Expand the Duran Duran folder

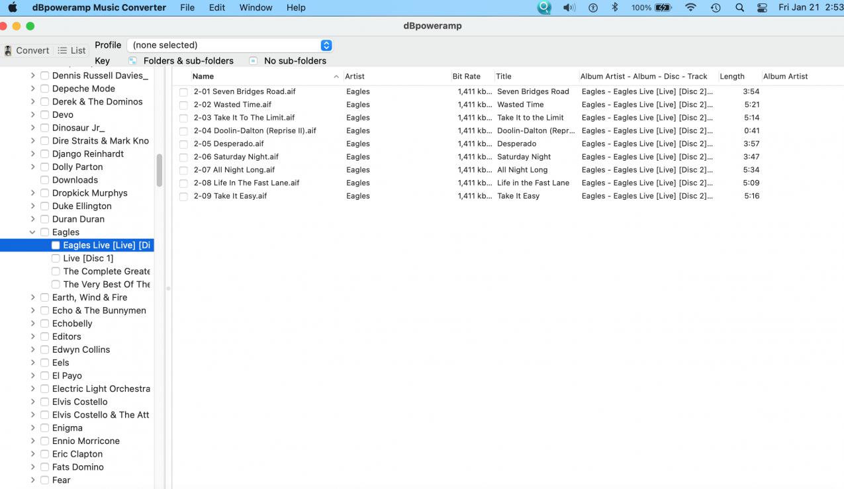click(32, 219)
